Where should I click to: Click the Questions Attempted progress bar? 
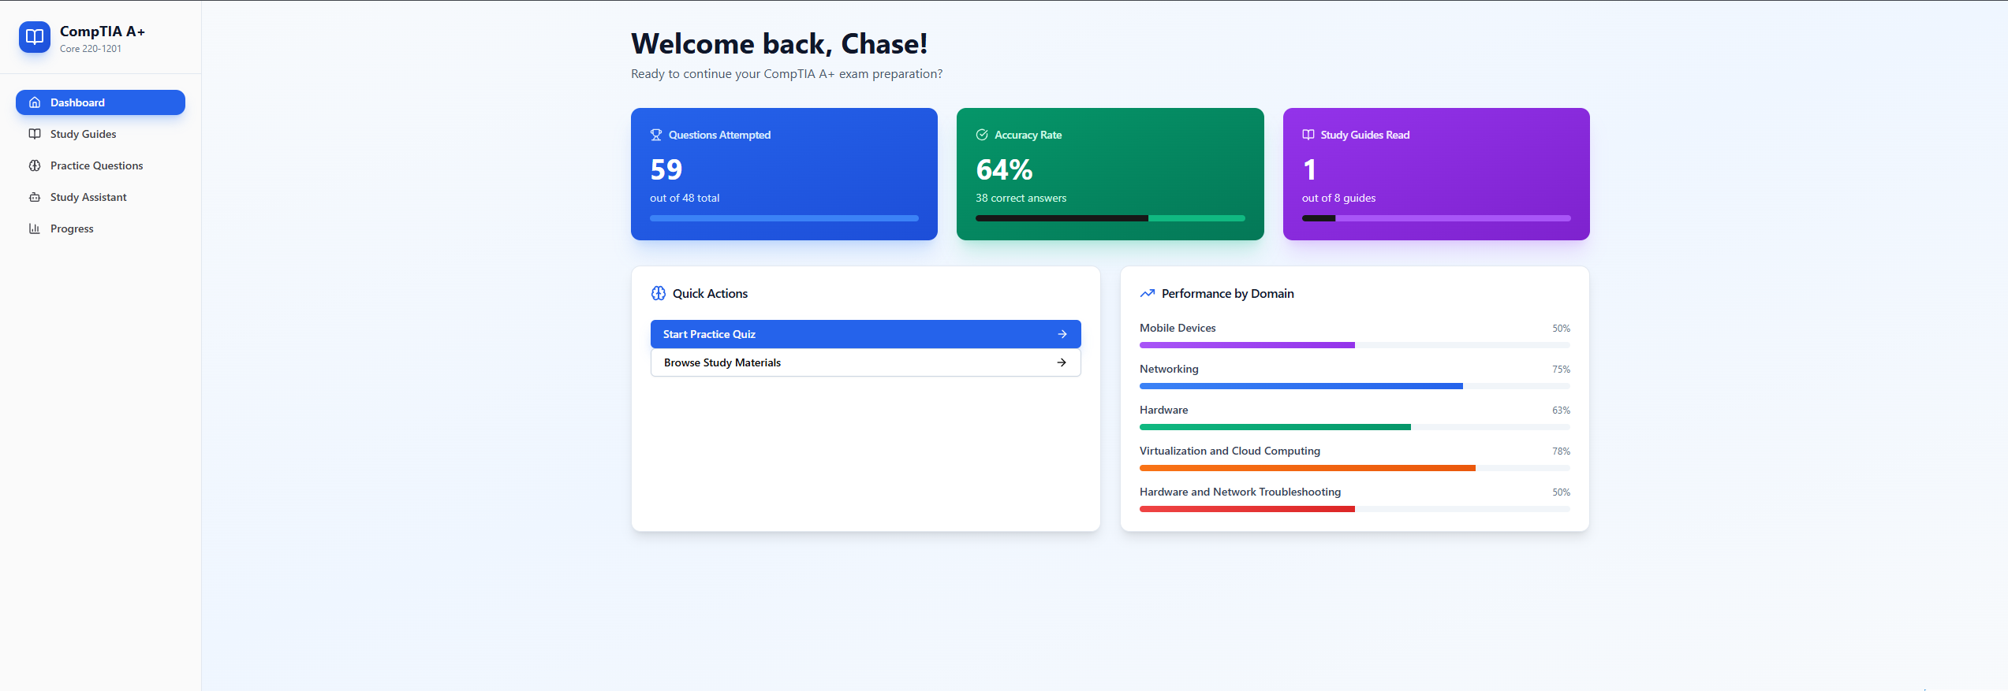pyautogui.click(x=784, y=218)
